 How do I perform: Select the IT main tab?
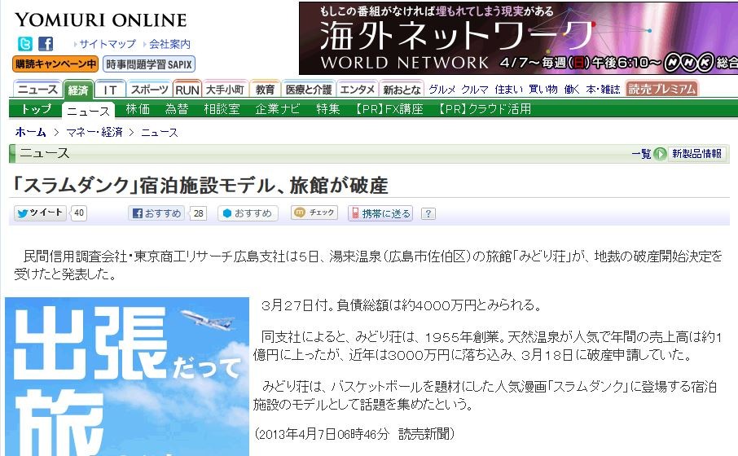click(x=110, y=90)
